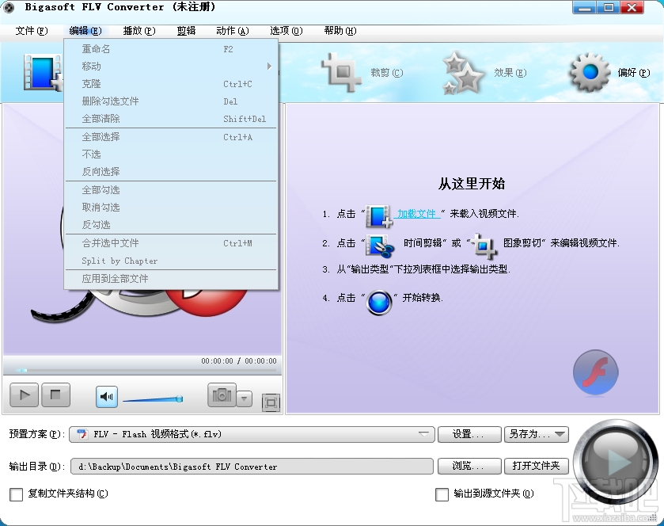This screenshot has width=664, height=526.
Task: Click inside the output directory field
Action: pos(253,467)
